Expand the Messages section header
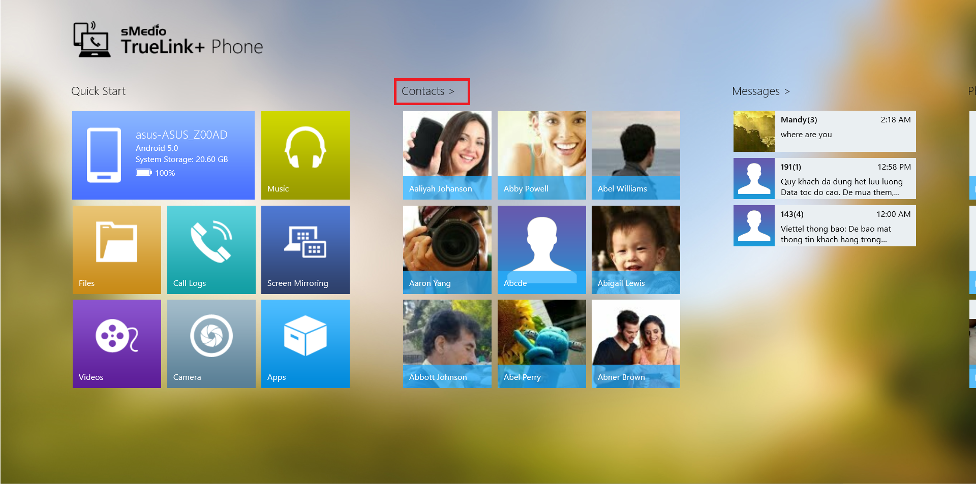Screen dimensions: 976x484 click(x=760, y=91)
